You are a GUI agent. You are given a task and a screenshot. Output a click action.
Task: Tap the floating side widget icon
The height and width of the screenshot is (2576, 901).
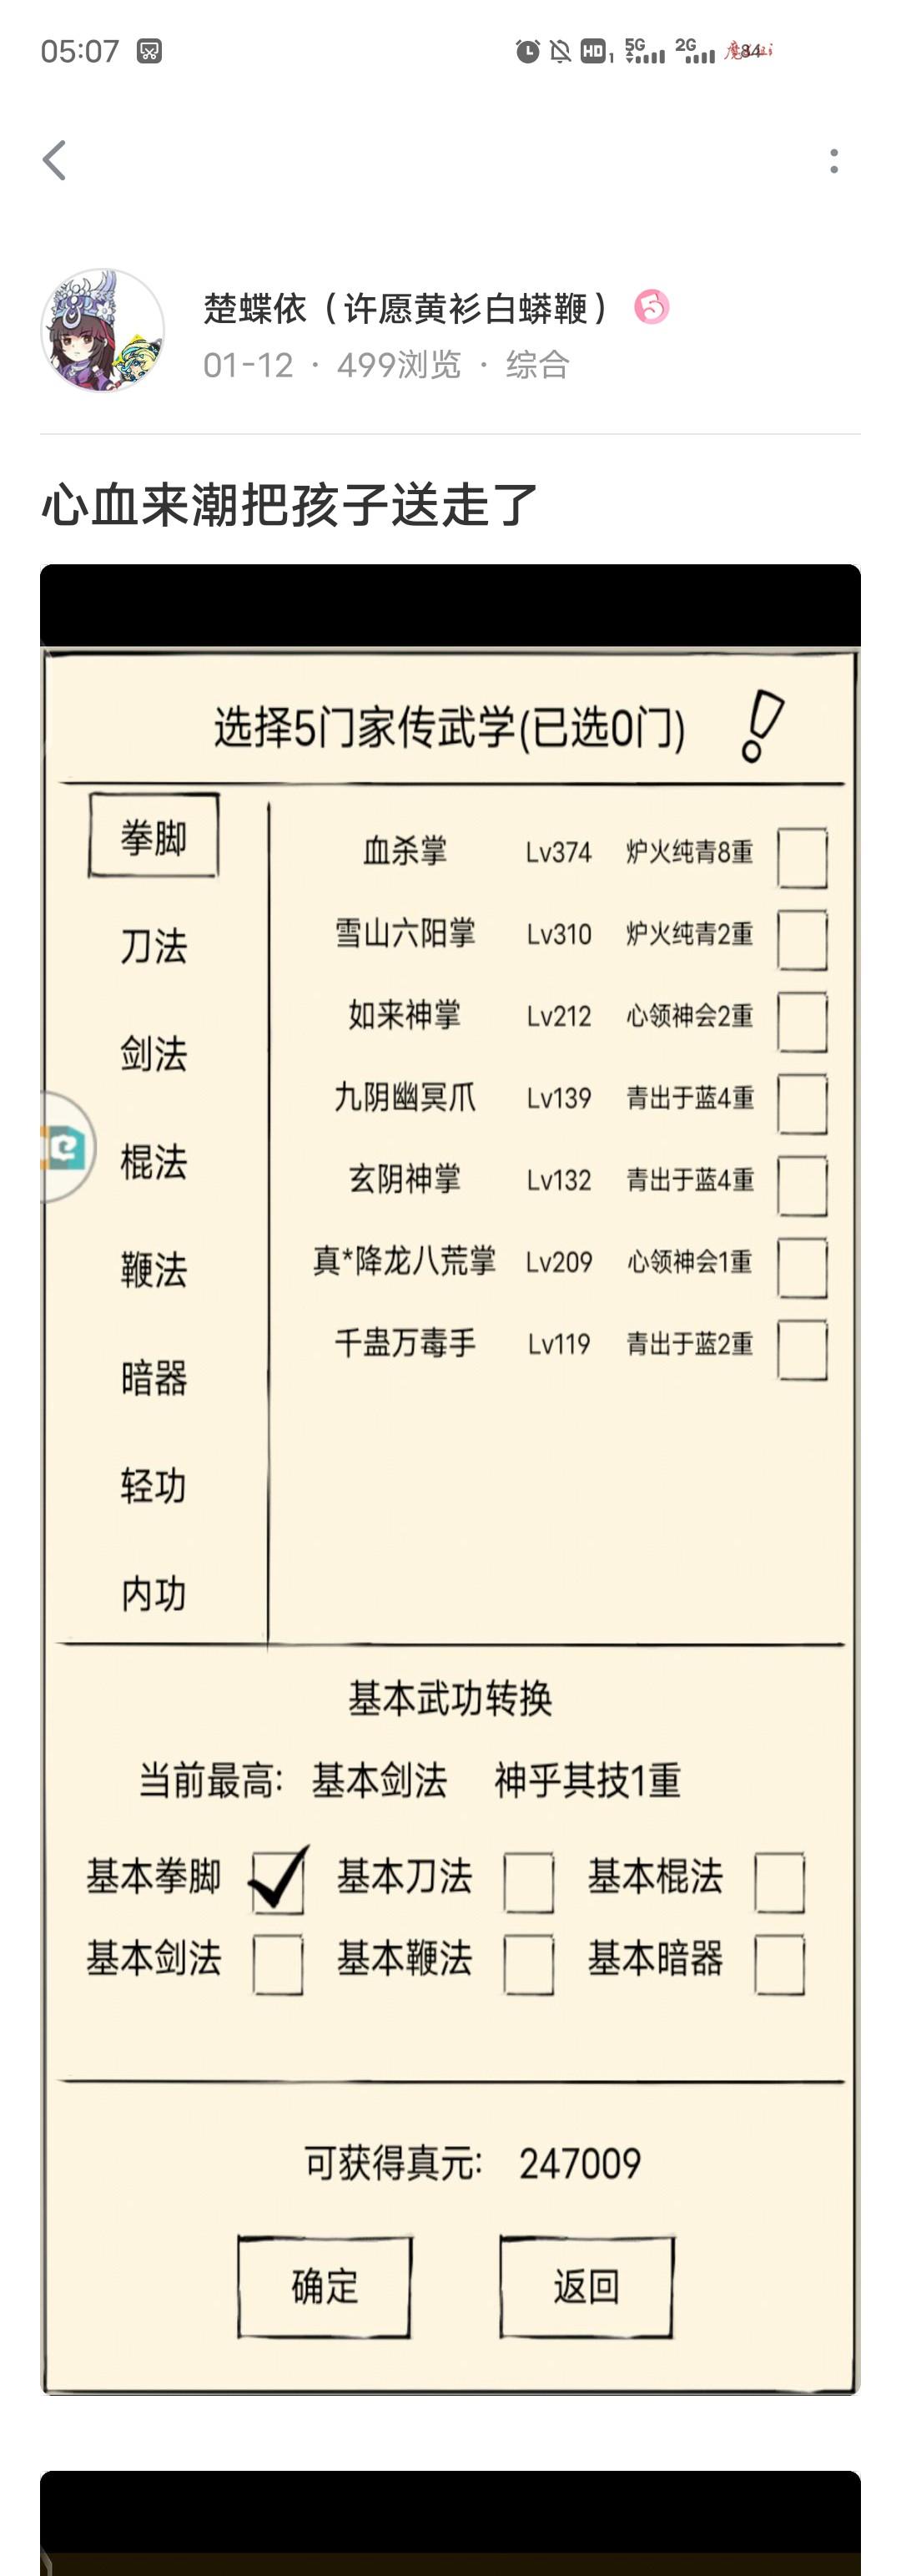(67, 1146)
